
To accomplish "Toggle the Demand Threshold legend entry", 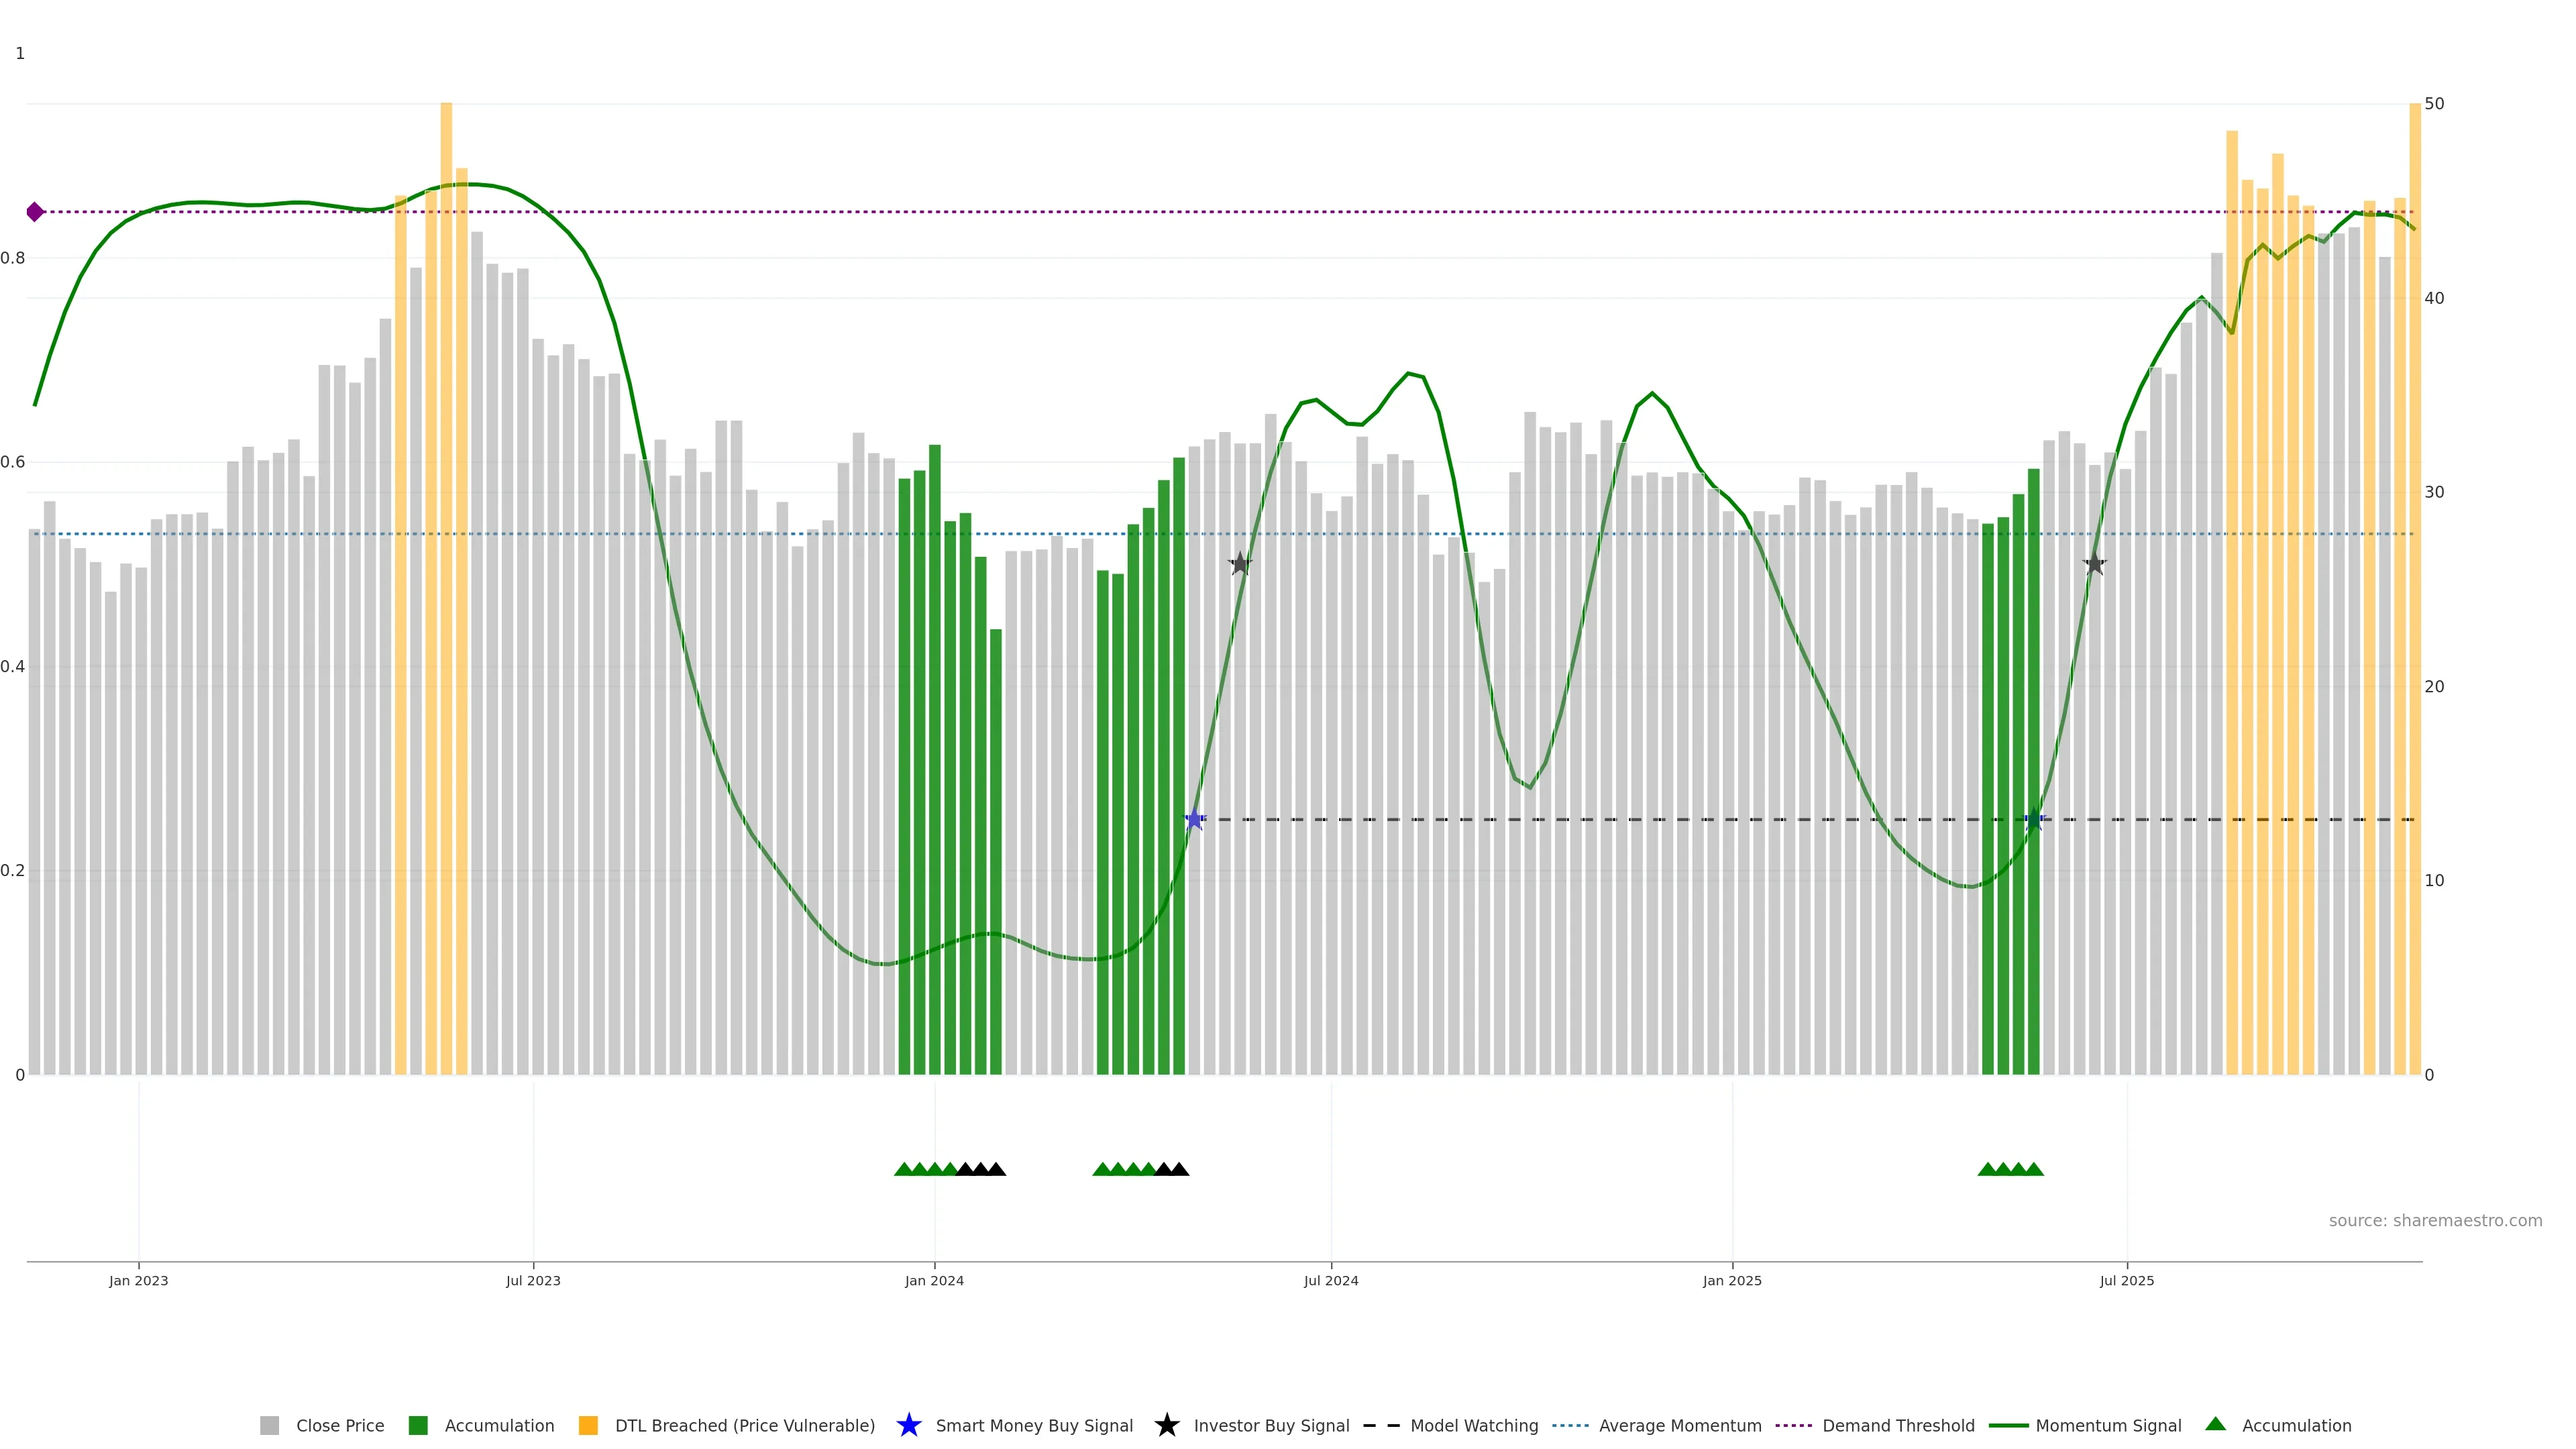I will point(1897,1426).
